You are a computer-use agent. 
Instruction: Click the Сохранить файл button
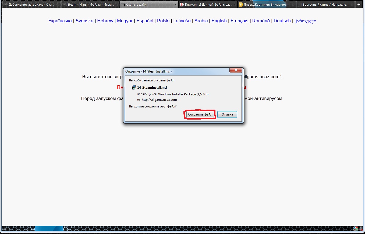[x=200, y=114]
